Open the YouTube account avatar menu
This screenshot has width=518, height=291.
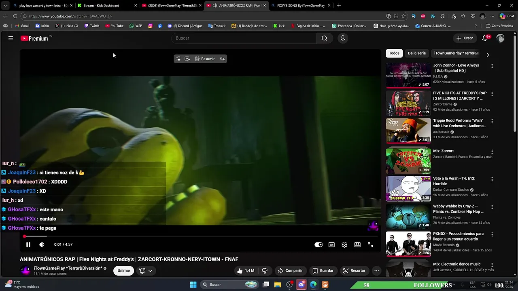point(501,38)
